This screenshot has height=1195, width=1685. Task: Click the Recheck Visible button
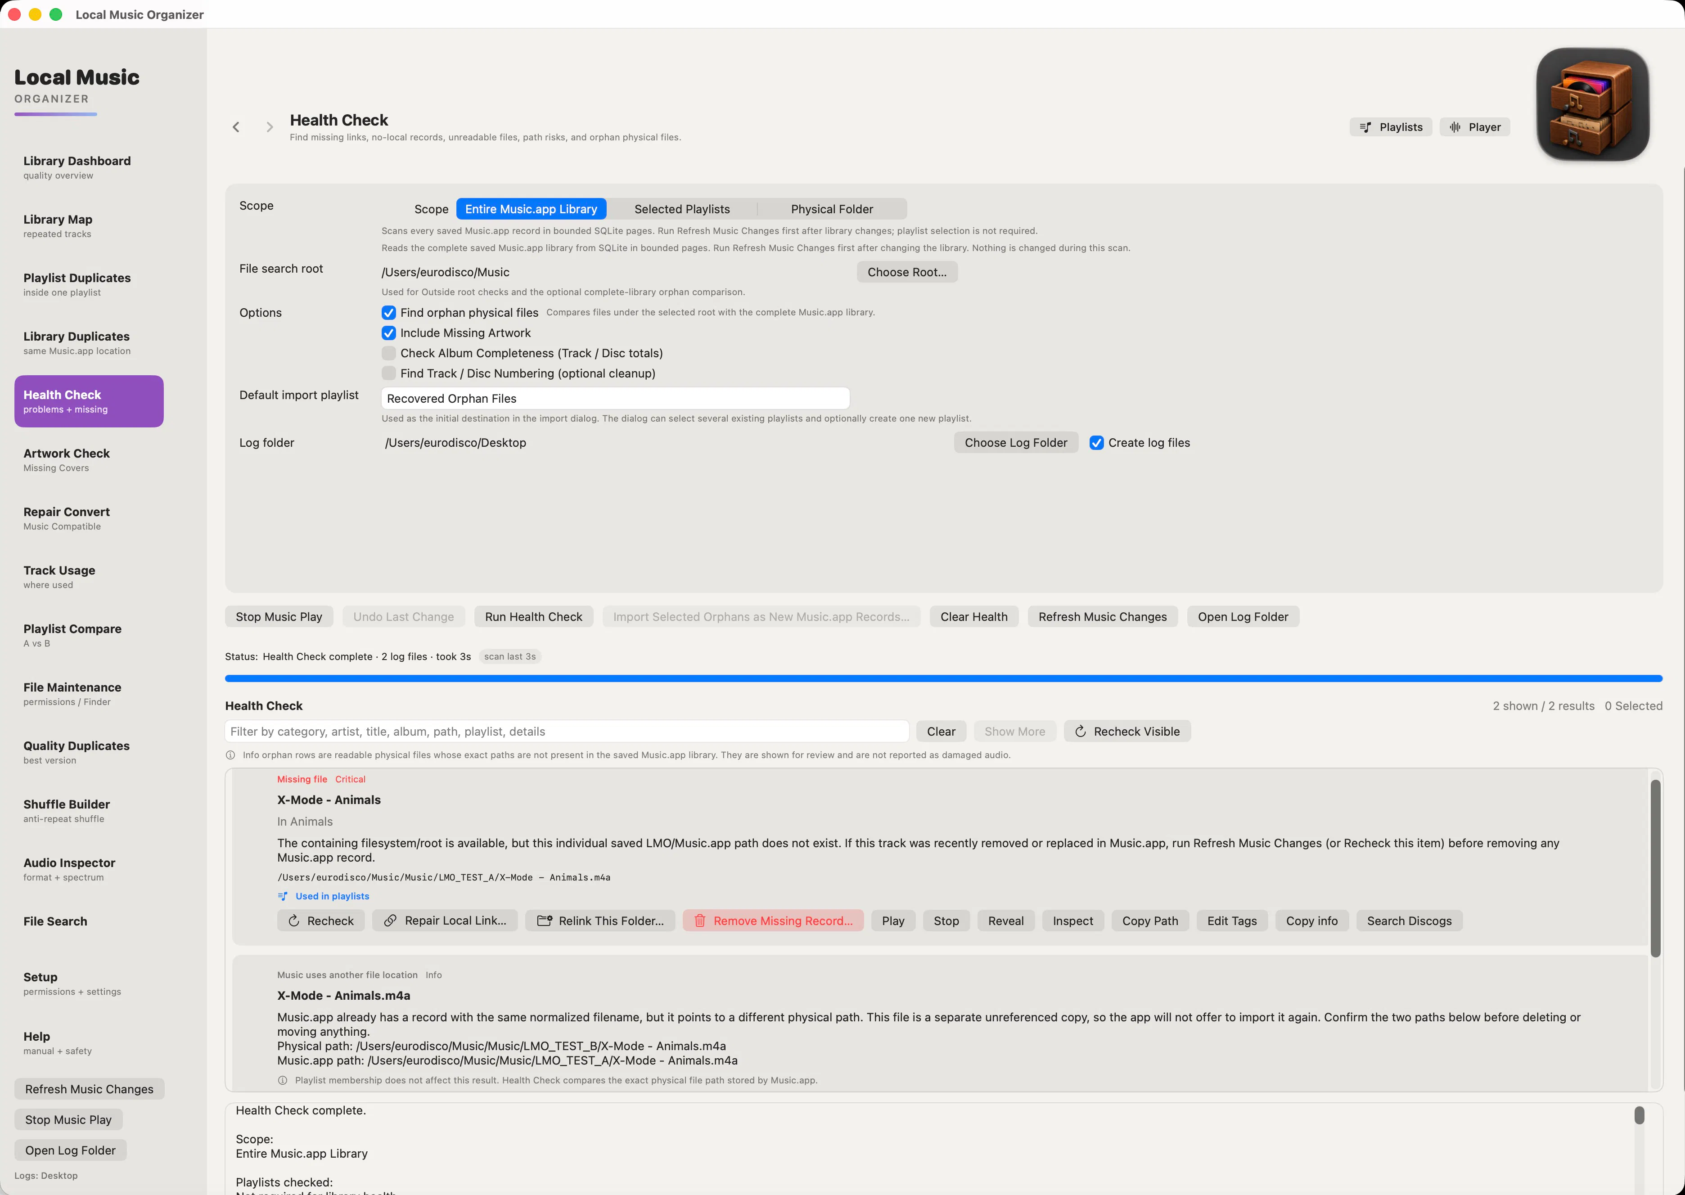1127,732
